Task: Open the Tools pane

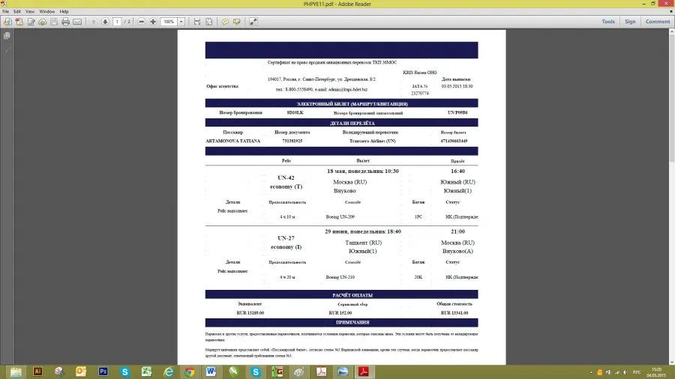Action: point(608,22)
